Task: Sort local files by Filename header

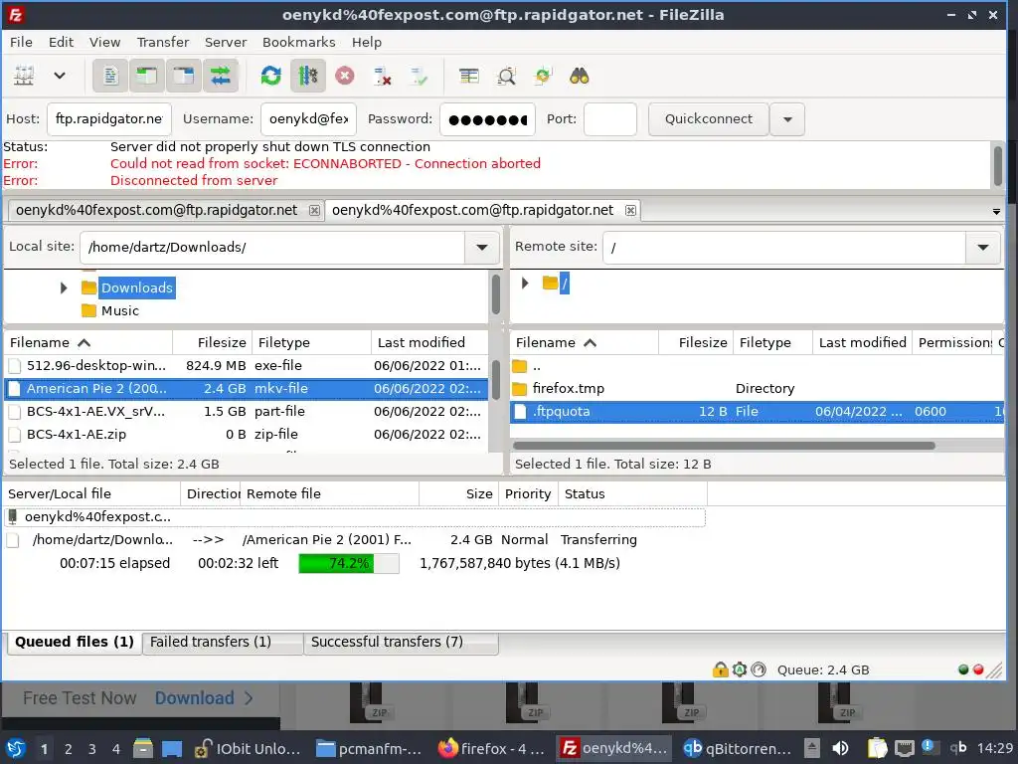Action: 87,342
